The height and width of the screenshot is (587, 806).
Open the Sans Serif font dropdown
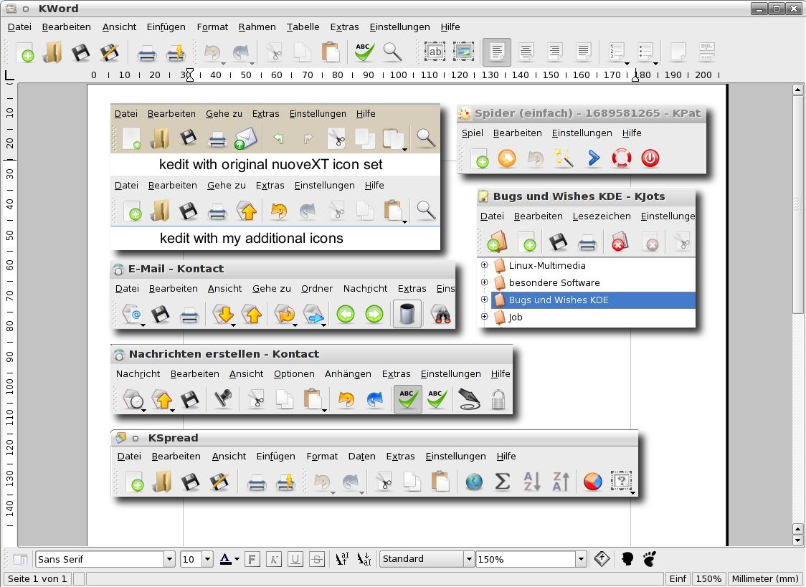[x=170, y=559]
